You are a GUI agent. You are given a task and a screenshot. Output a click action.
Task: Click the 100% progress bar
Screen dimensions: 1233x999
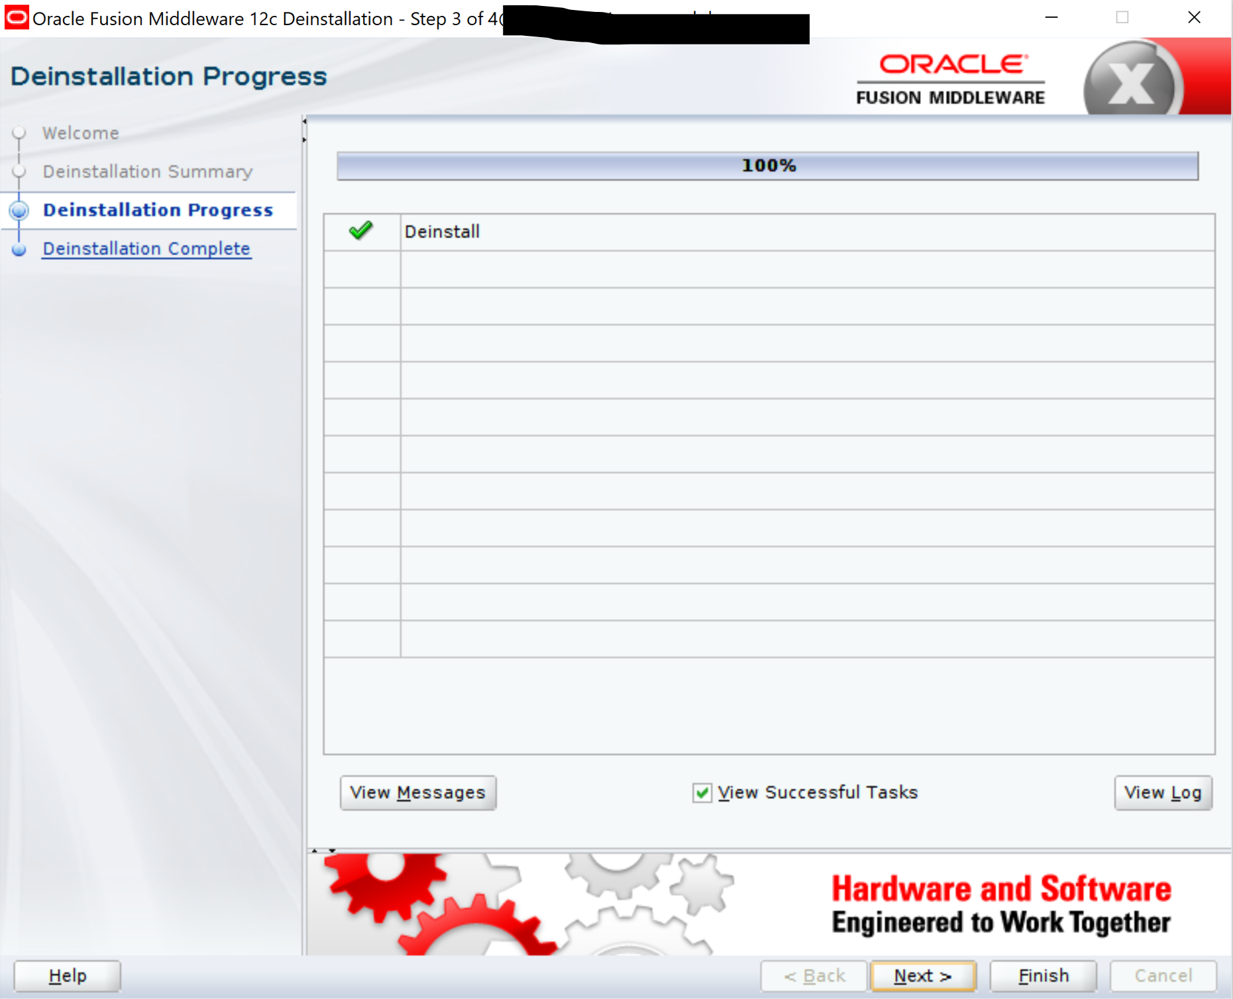point(767,166)
